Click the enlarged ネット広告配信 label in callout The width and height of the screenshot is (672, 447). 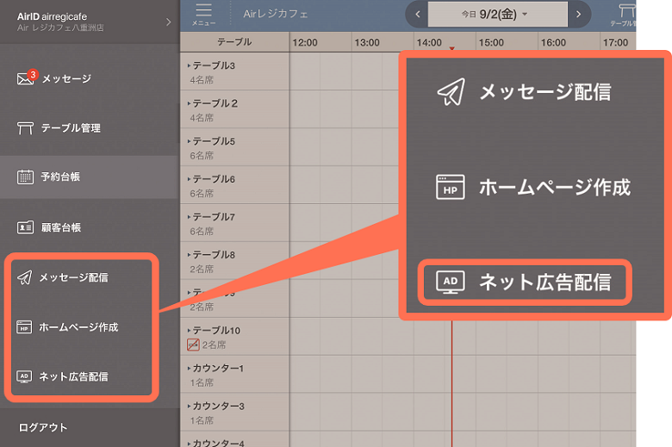coord(545,282)
